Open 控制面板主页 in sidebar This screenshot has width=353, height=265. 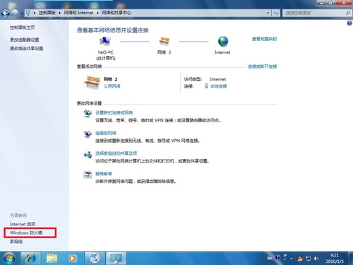tap(23, 28)
